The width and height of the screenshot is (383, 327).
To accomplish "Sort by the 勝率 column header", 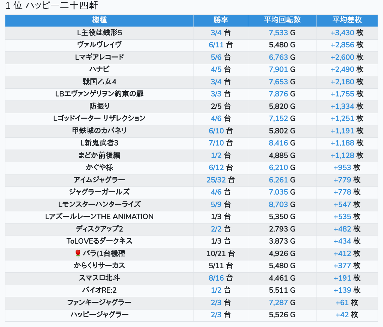I will (221, 20).
